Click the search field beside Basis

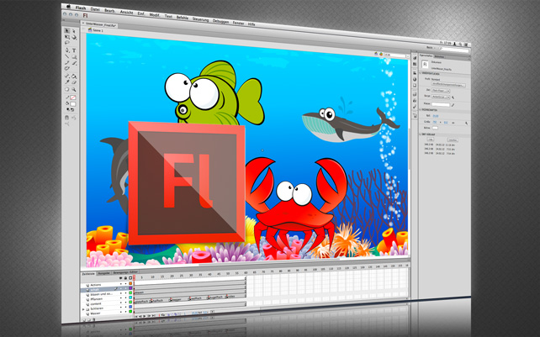455,50
